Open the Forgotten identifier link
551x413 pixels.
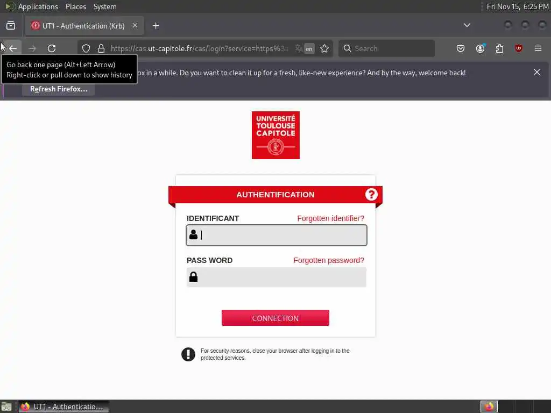point(331,218)
